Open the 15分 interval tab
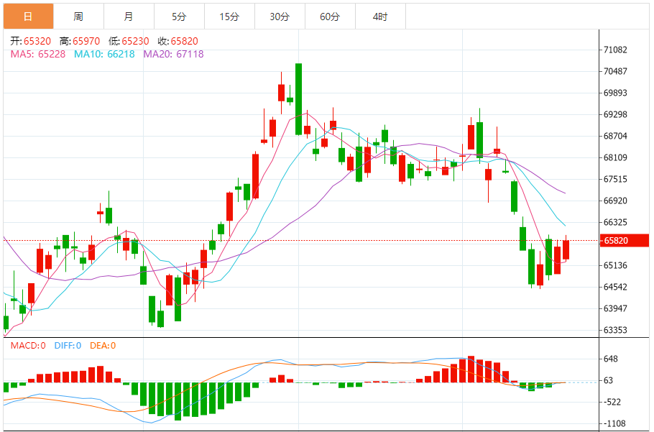654x432 pixels. click(x=229, y=17)
